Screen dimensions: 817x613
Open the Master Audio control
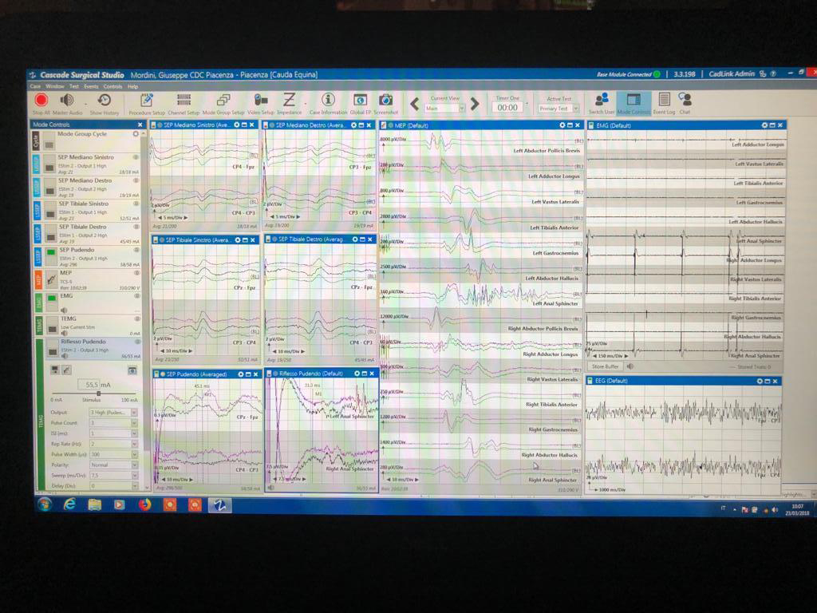pyautogui.click(x=67, y=101)
